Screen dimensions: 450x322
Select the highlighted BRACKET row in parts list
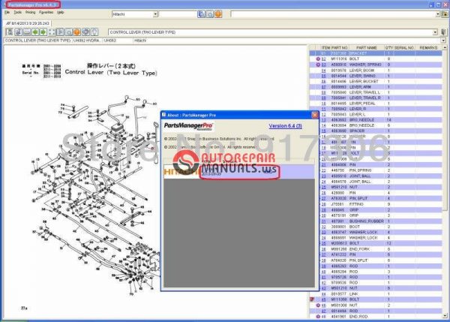click(376, 53)
